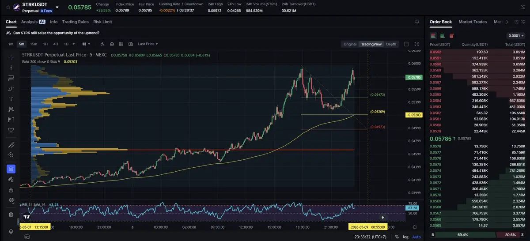Open the STRKUSDT pair selector dropdown
The height and width of the screenshot is (241, 530).
57,8
